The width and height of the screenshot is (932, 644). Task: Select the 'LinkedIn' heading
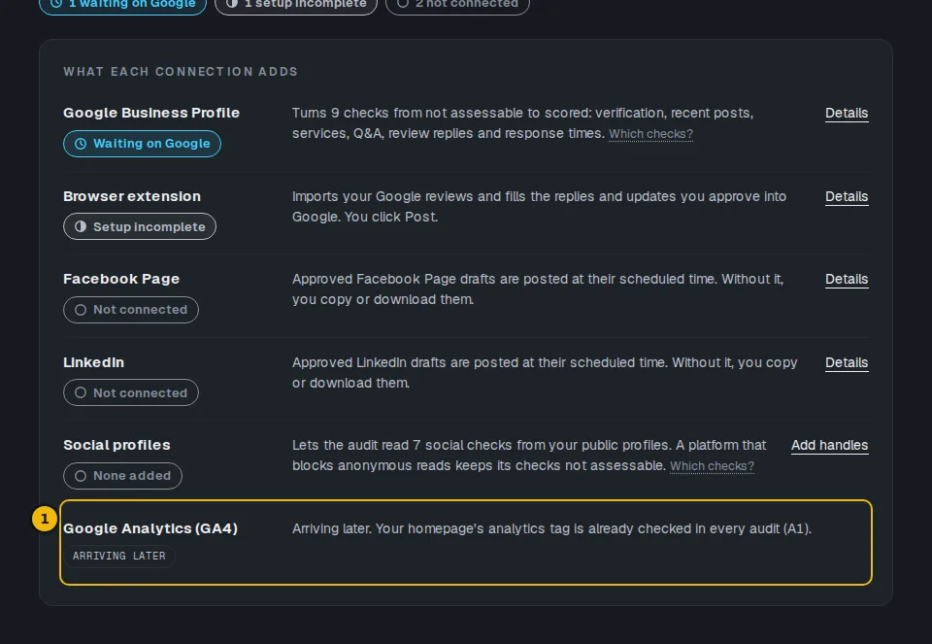pyautogui.click(x=94, y=362)
